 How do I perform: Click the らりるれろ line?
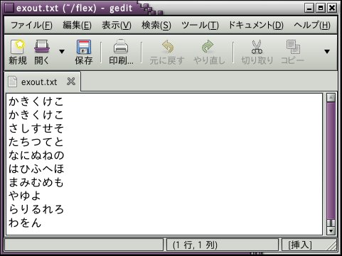click(36, 209)
